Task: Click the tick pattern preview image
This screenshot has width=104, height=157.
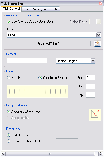Action: [37, 91]
